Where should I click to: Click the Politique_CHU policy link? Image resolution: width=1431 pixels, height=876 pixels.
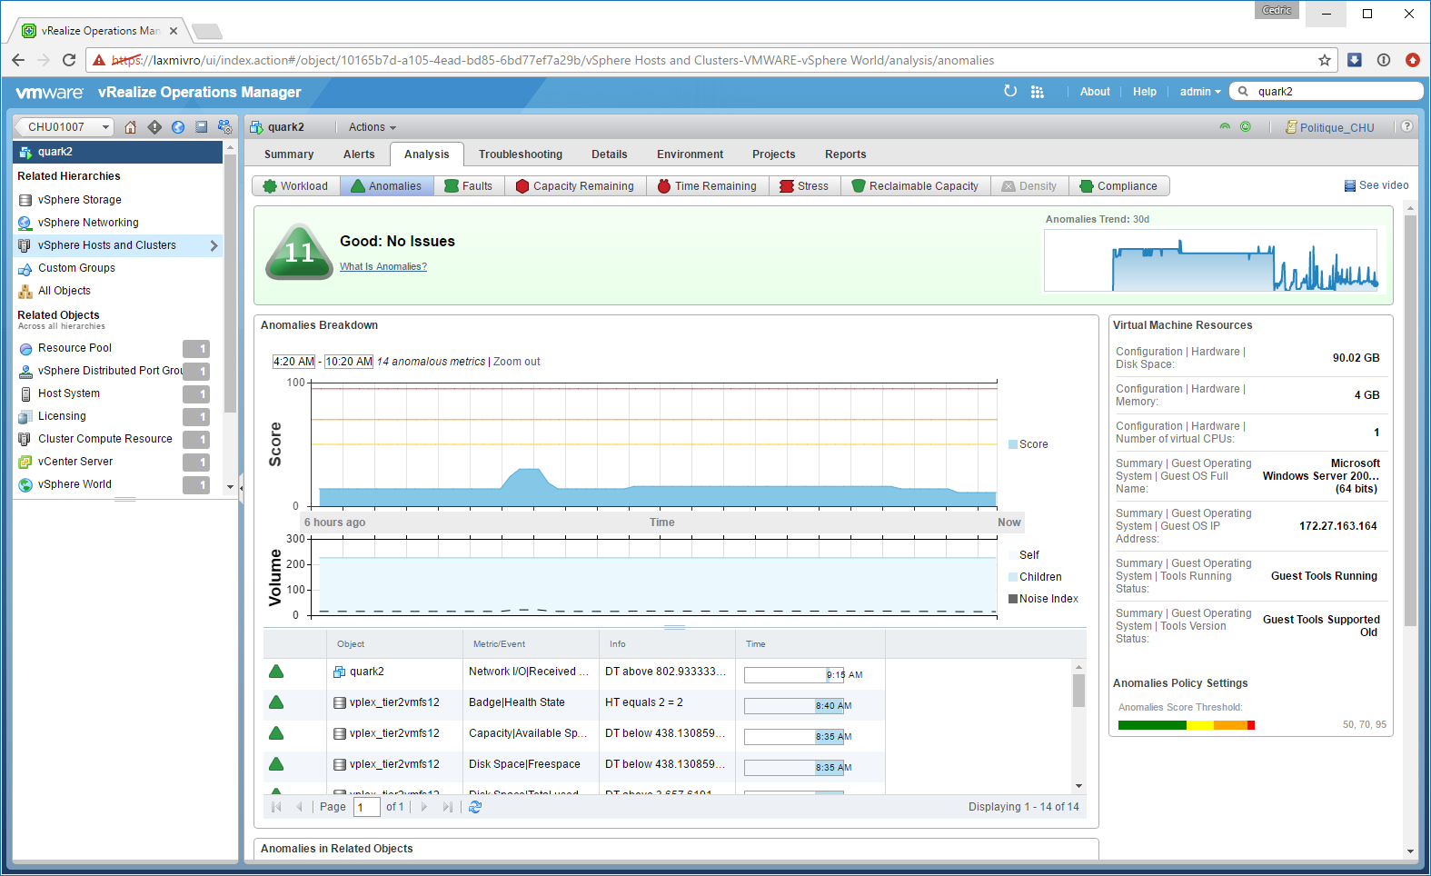coord(1336,127)
